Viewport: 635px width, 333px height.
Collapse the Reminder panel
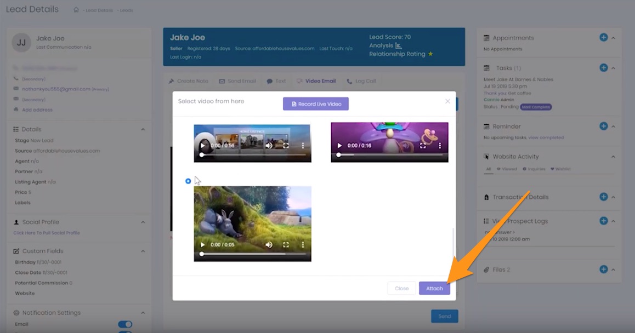(x=613, y=127)
